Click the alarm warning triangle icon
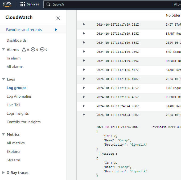181x180 pixels. point(24,50)
